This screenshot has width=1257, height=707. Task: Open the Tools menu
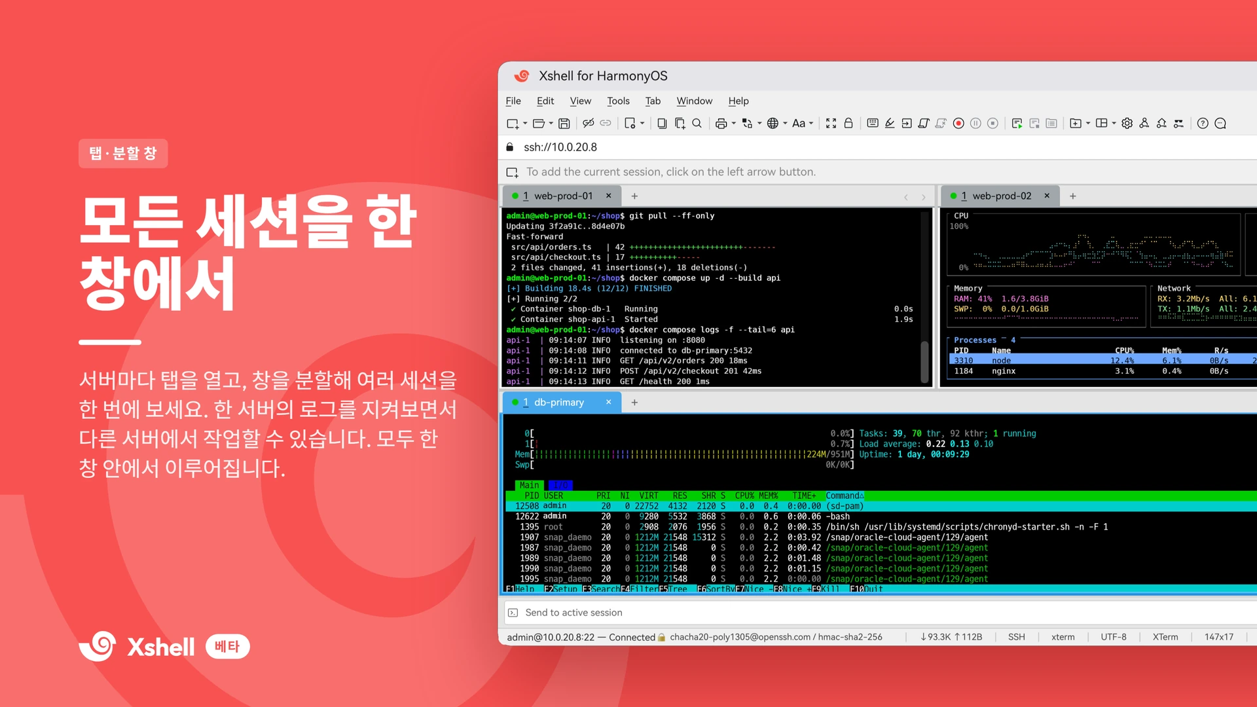tap(618, 101)
